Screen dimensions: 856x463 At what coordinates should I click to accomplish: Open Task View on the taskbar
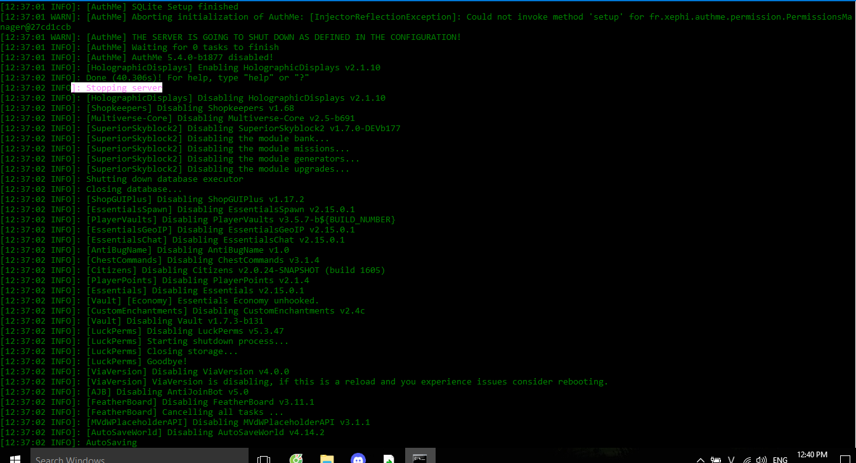pyautogui.click(x=264, y=459)
